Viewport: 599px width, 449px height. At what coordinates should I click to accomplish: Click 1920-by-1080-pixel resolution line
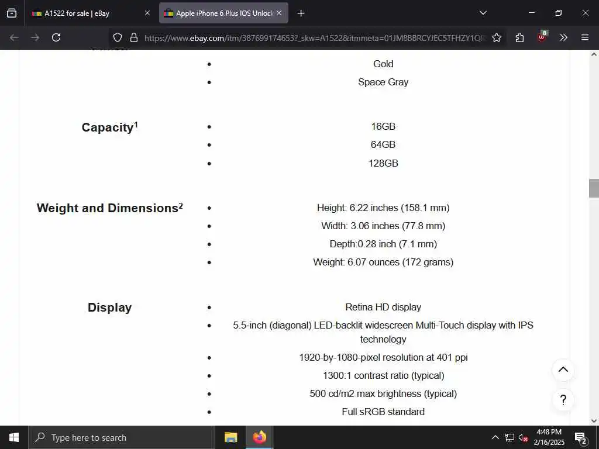point(383,357)
